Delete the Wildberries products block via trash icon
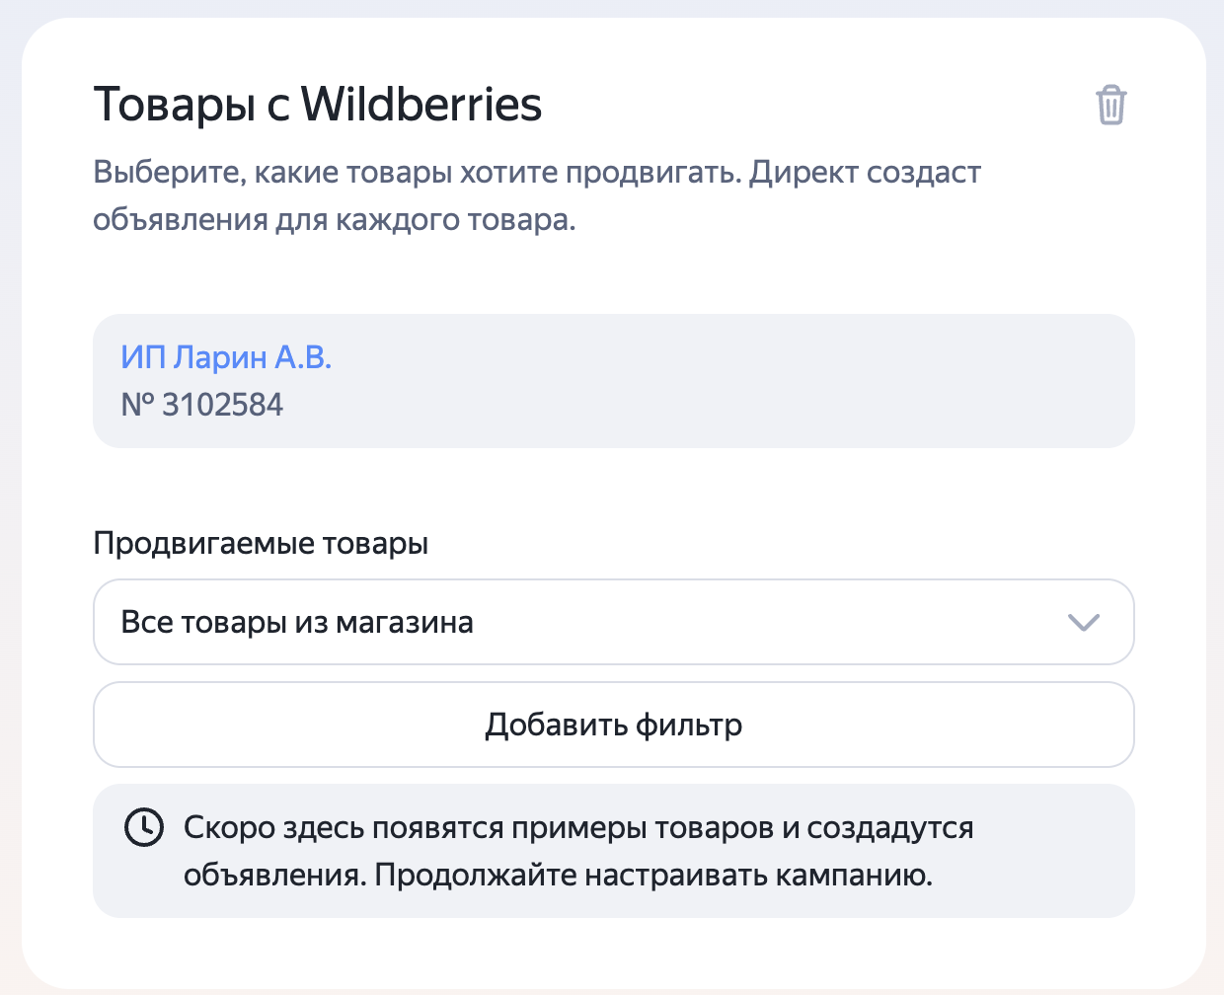 coord(1110,105)
